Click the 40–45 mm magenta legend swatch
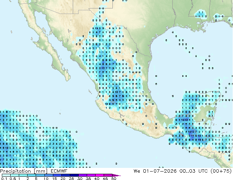The image size is (233, 180). (x=100, y=175)
